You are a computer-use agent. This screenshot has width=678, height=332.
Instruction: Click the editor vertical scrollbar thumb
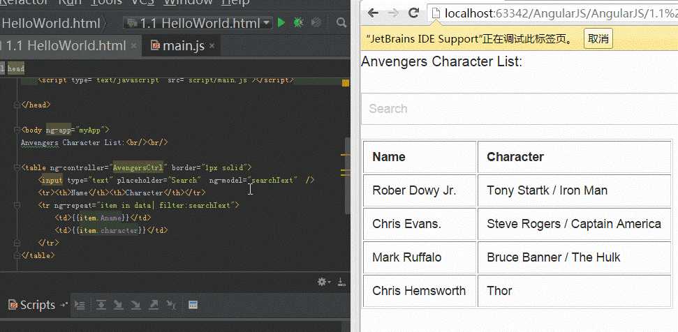(x=347, y=175)
